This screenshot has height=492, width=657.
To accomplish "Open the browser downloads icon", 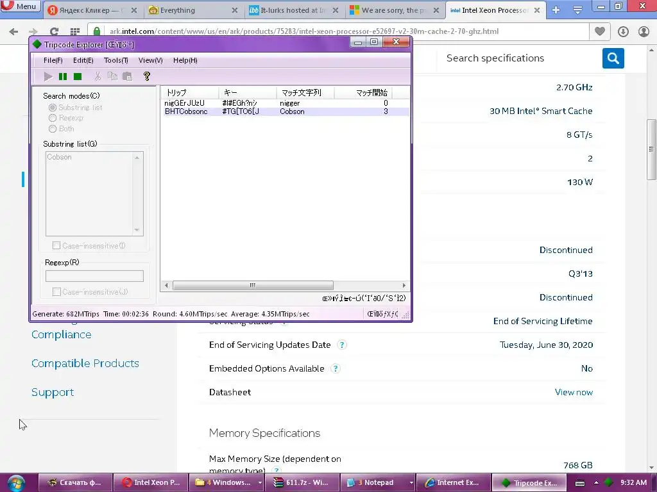I will (623, 31).
